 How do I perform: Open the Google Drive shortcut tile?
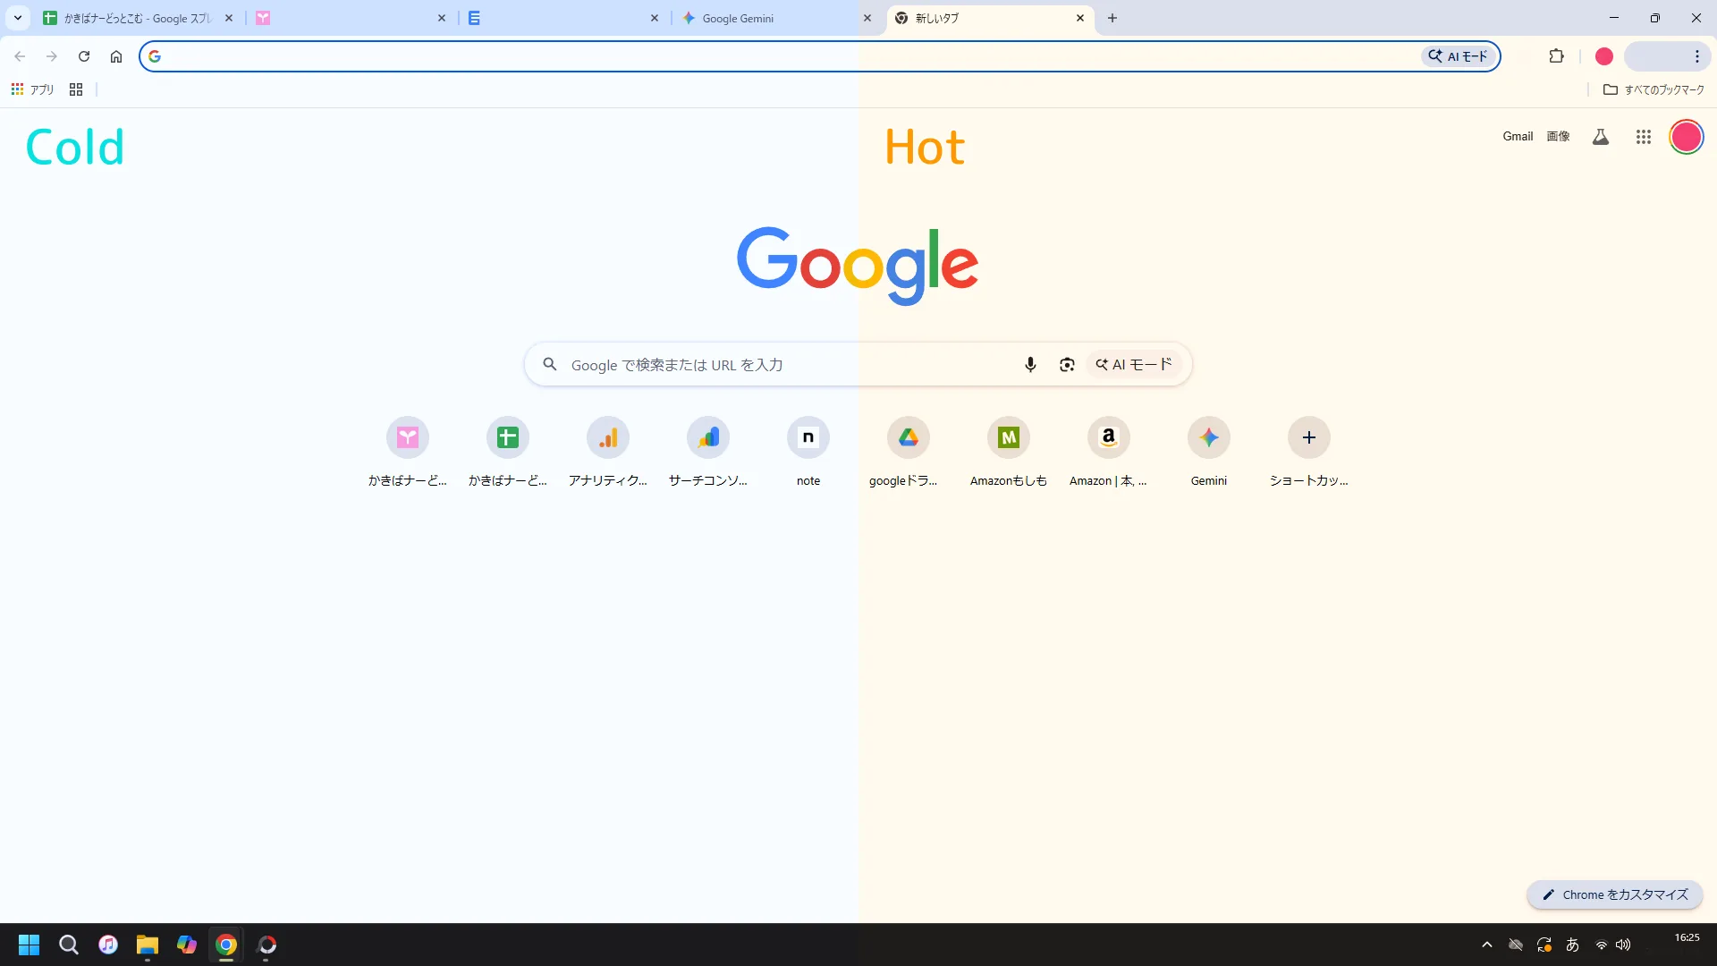click(909, 437)
